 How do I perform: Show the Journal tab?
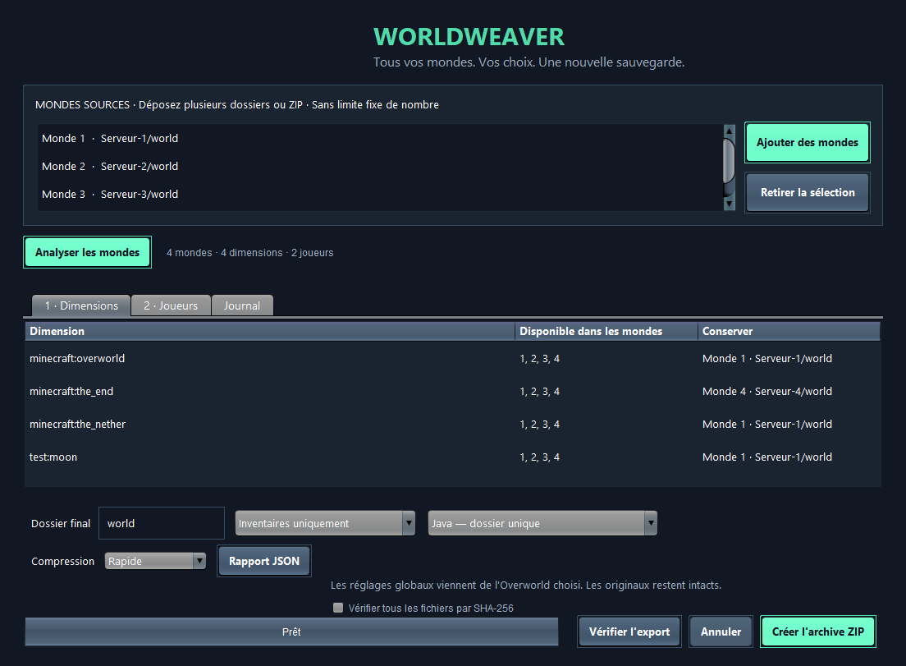242,305
